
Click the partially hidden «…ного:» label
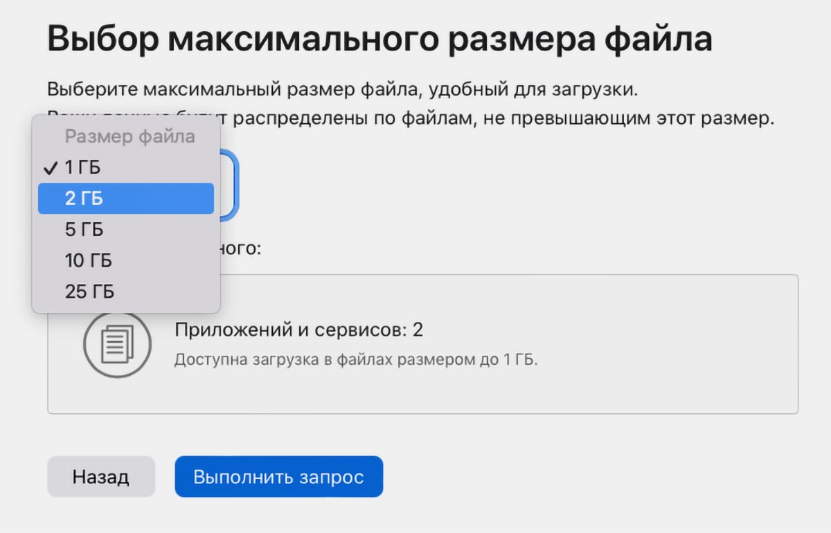click(x=241, y=247)
